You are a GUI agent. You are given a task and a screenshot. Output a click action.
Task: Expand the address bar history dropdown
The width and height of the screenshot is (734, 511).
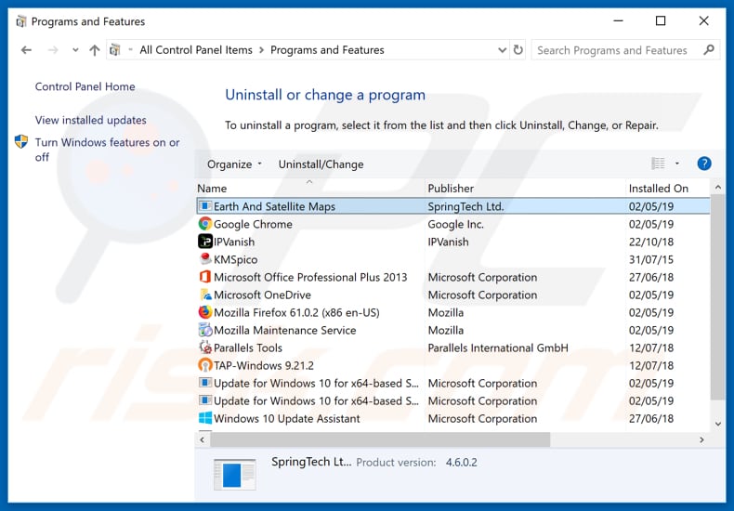pos(502,50)
